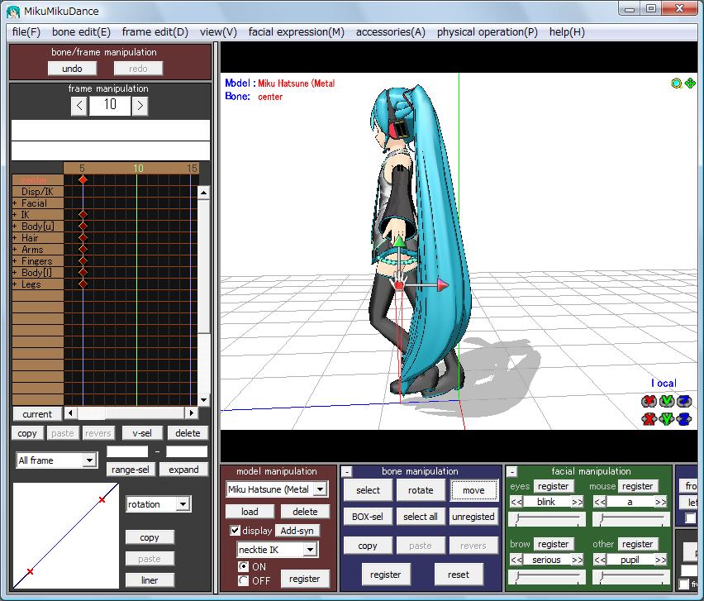The width and height of the screenshot is (704, 601).
Task: Select next eyes expression after blink
Action: click(x=577, y=502)
